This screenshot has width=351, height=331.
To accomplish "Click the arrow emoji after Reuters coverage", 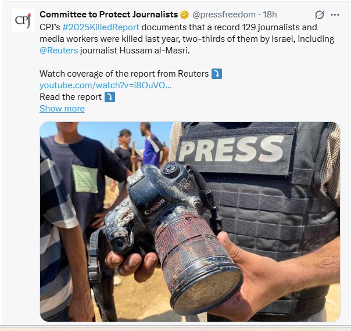I will point(217,74).
